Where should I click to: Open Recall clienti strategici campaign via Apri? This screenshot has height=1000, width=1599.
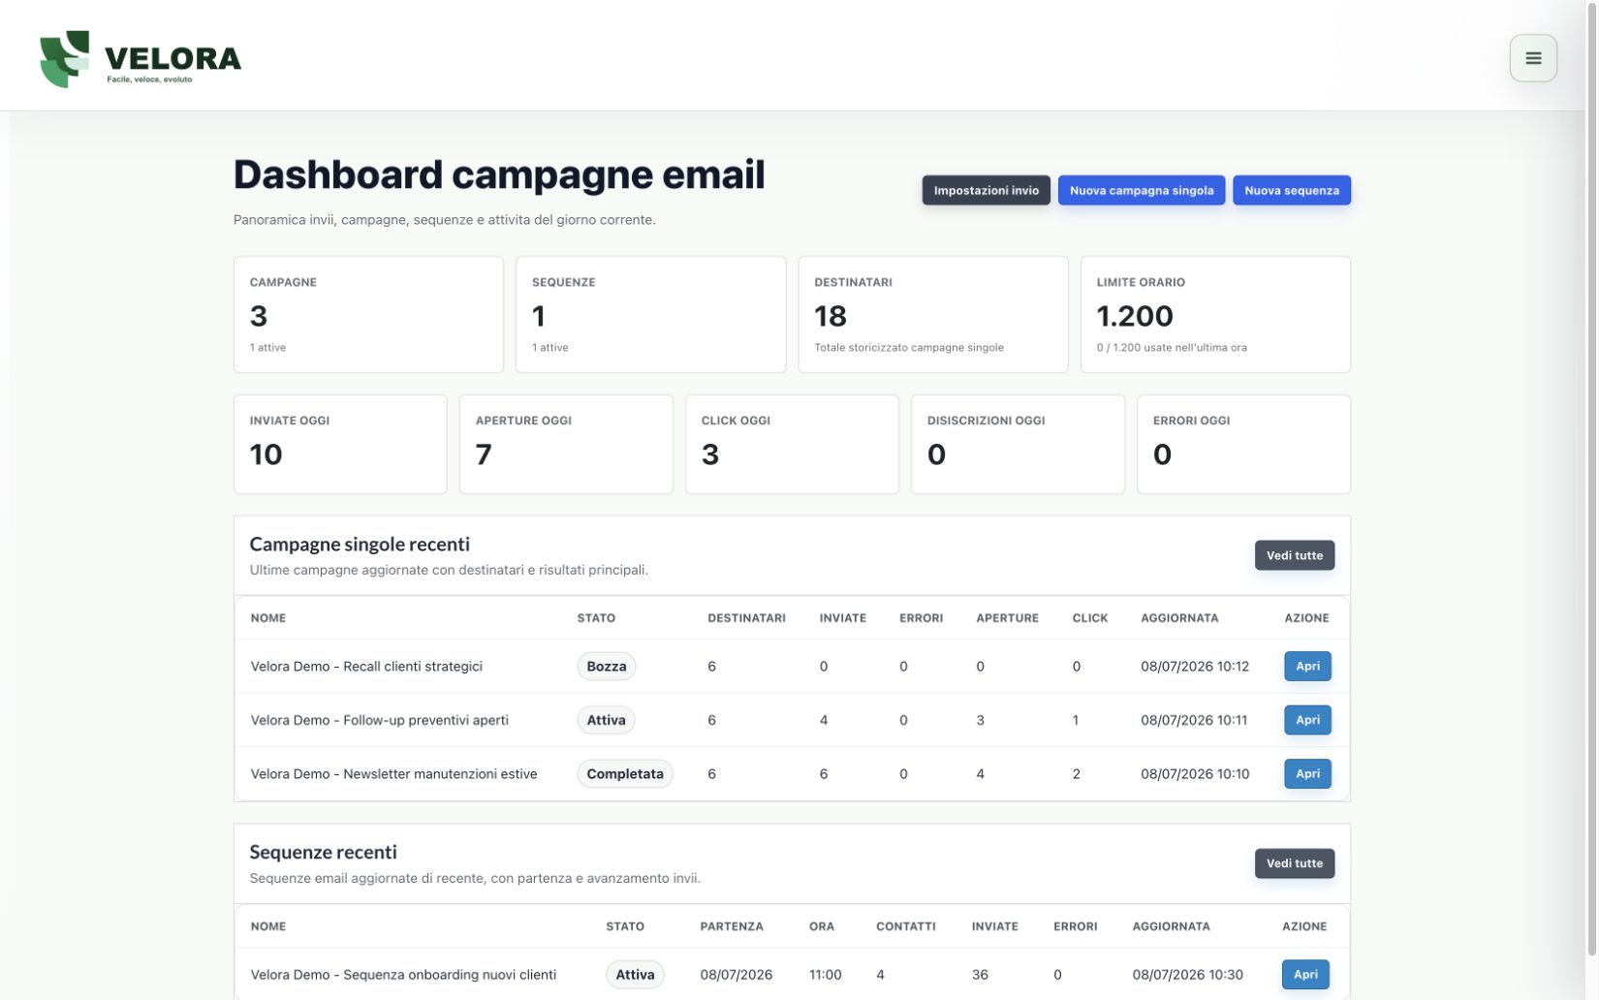point(1307,666)
